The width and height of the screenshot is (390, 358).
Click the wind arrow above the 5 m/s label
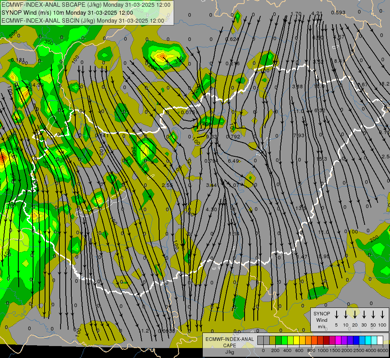tap(337, 315)
